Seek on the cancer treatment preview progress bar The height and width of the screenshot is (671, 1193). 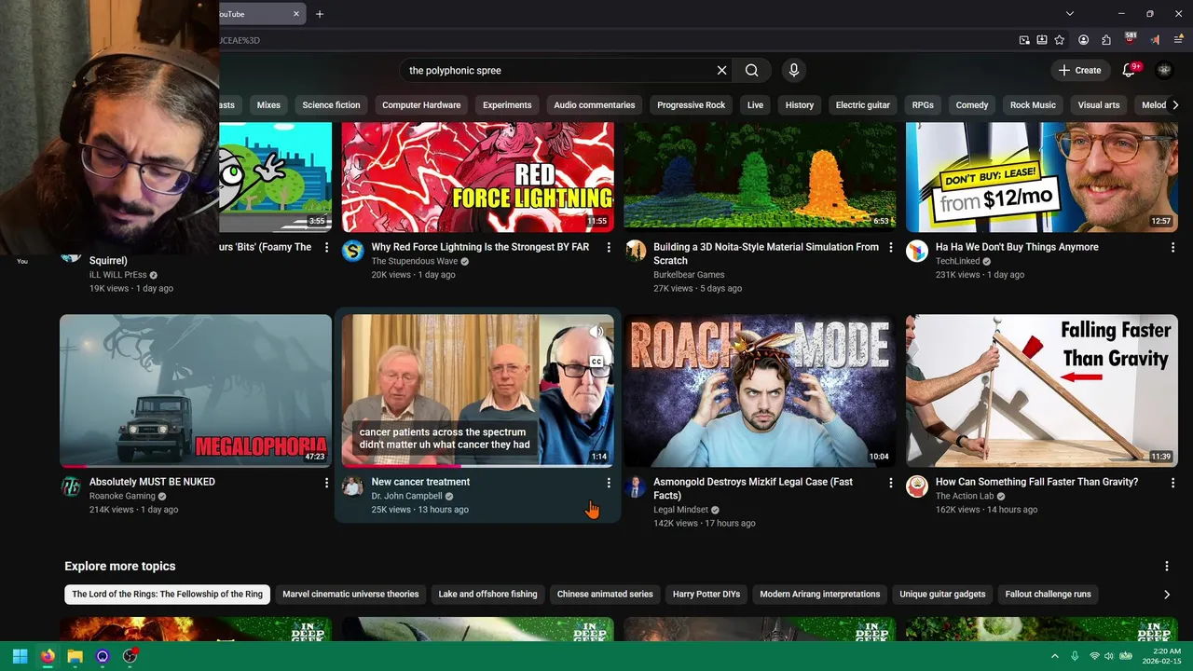click(x=477, y=466)
